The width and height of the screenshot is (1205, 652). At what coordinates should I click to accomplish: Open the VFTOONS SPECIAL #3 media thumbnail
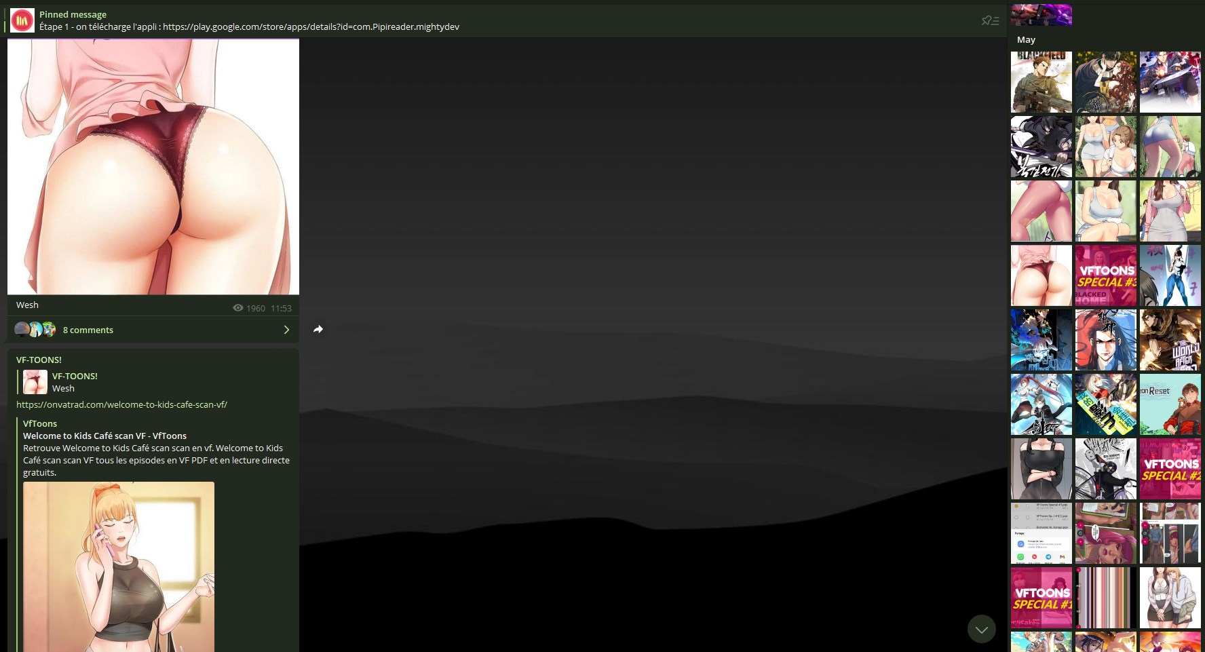1106,275
